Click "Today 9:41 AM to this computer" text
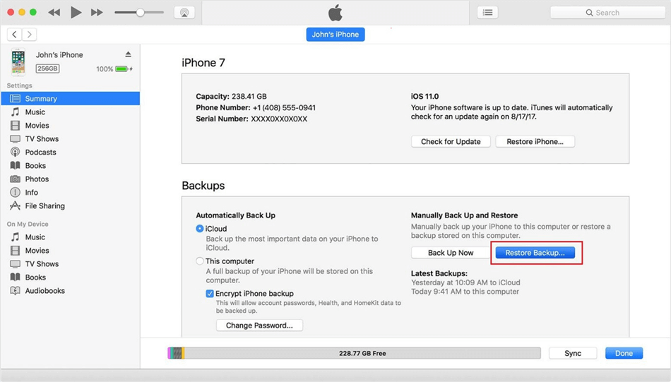Screen dimensions: 671x382 point(465,292)
